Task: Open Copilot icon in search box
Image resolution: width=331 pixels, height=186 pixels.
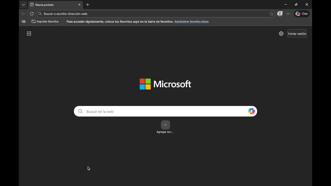Action: click(x=251, y=111)
